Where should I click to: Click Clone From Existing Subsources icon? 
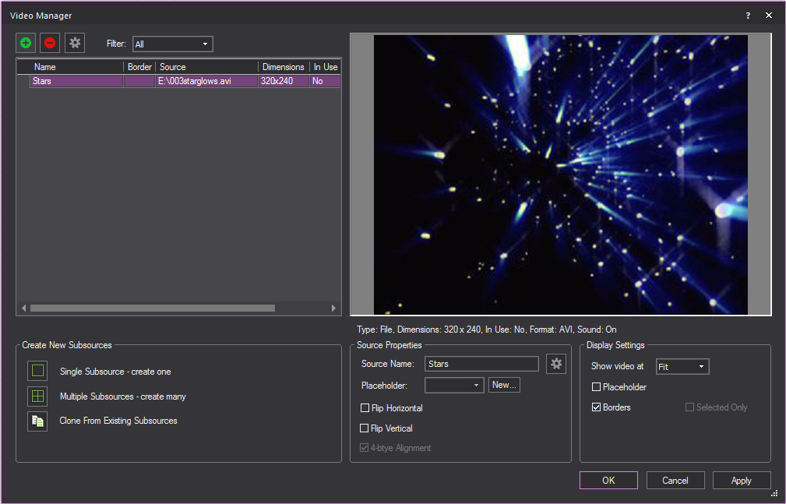coord(37,421)
